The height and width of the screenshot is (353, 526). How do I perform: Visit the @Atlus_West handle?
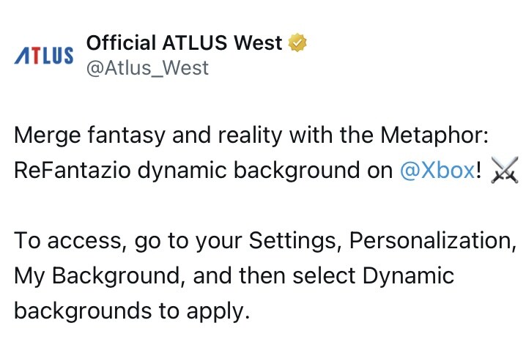click(x=147, y=68)
